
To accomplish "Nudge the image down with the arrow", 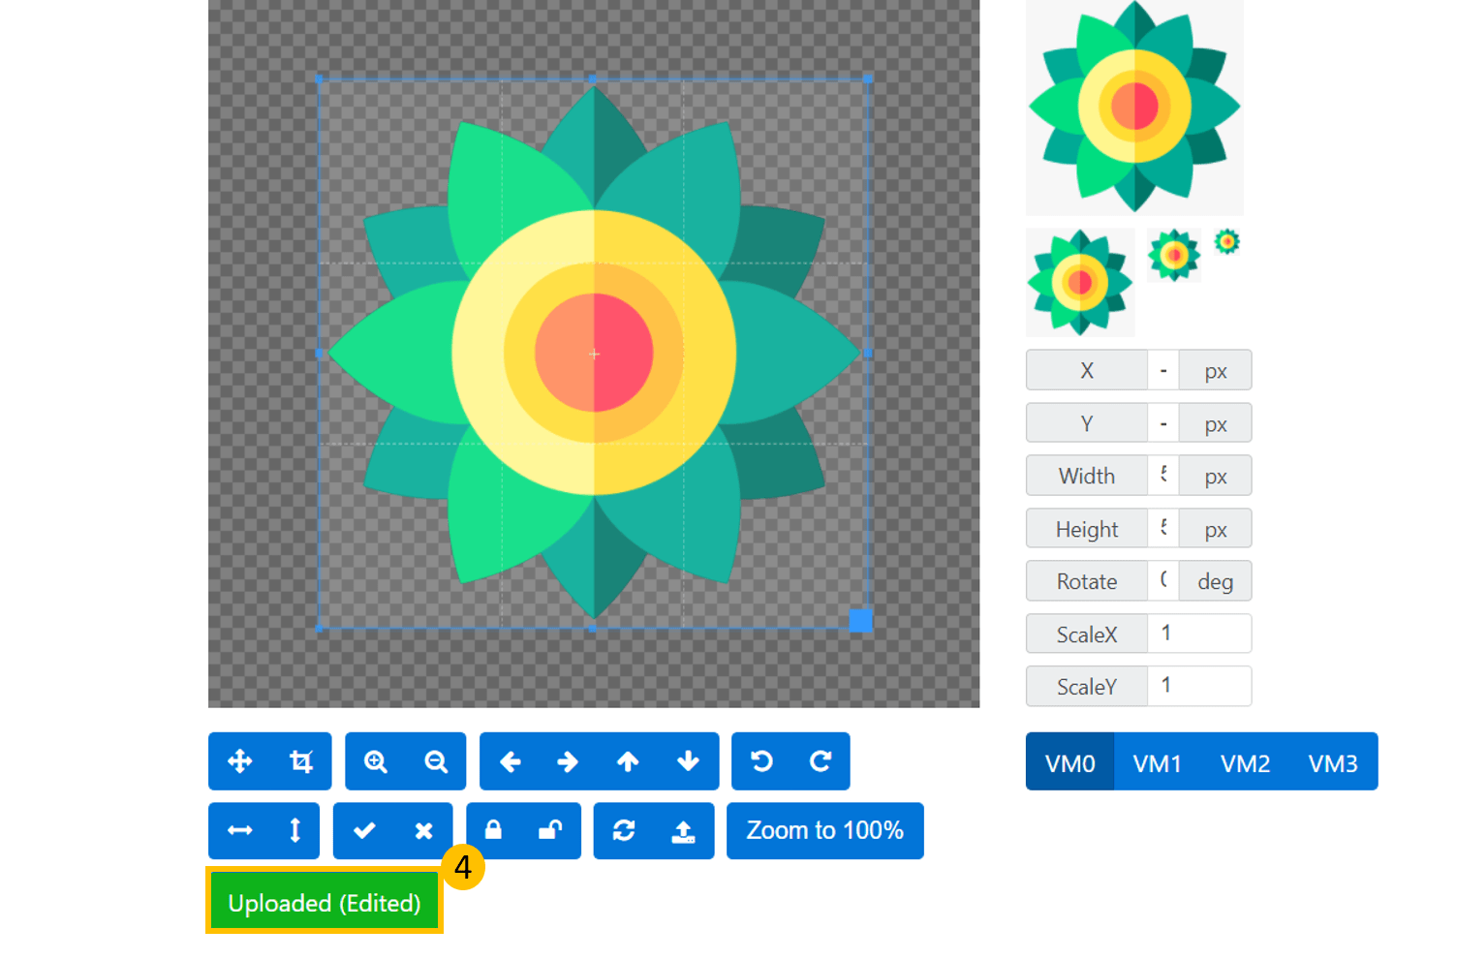I will pyautogui.click(x=688, y=761).
